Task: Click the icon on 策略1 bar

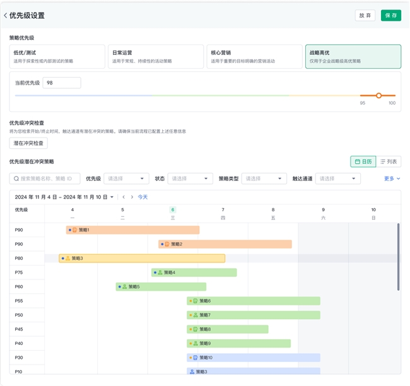Action: tap(75, 230)
